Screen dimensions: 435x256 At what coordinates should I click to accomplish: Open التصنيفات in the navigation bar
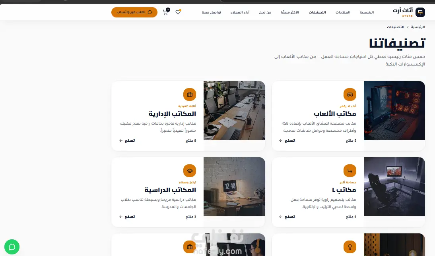tap(317, 12)
